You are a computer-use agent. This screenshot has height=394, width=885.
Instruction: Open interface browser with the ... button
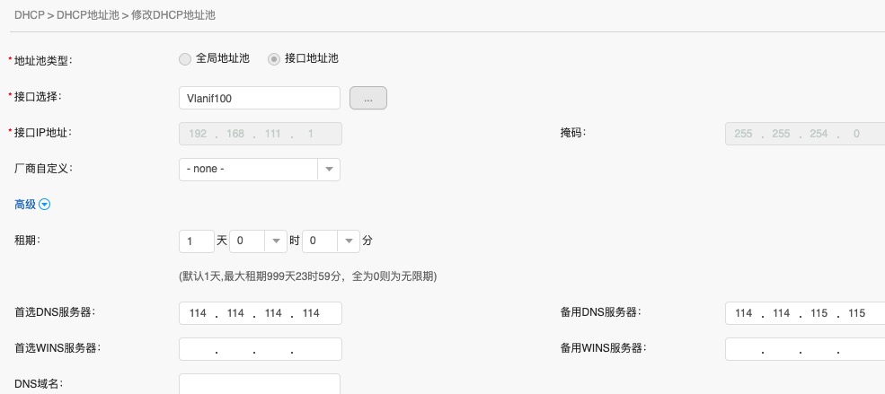[367, 98]
